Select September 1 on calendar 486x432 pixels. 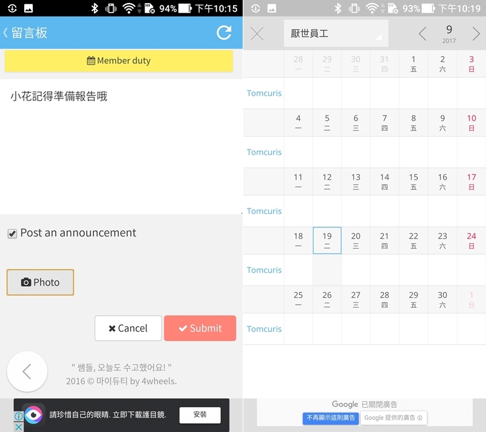pos(413,64)
